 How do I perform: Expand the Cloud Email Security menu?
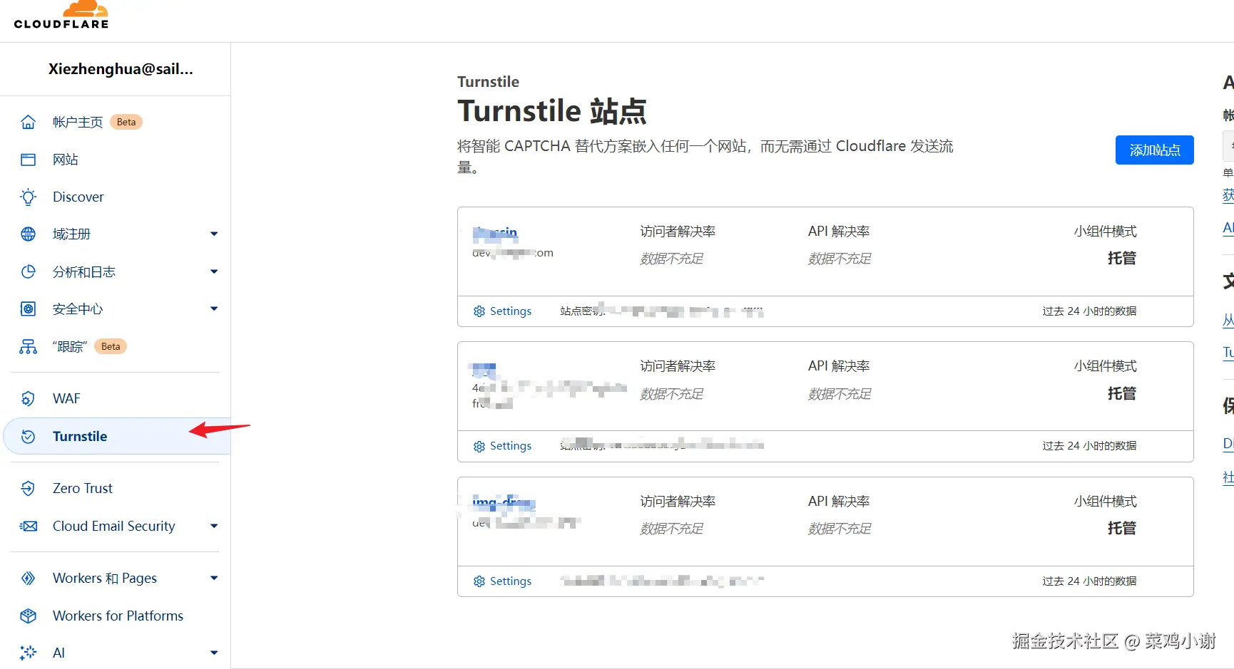[x=214, y=526]
